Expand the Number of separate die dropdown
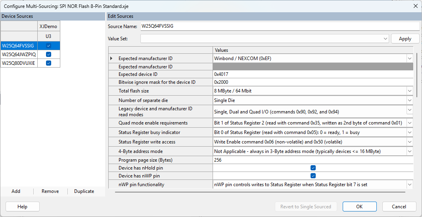Viewport: 422px width, 217px height. click(409, 100)
